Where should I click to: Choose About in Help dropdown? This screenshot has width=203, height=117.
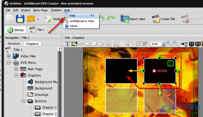click(x=81, y=26)
